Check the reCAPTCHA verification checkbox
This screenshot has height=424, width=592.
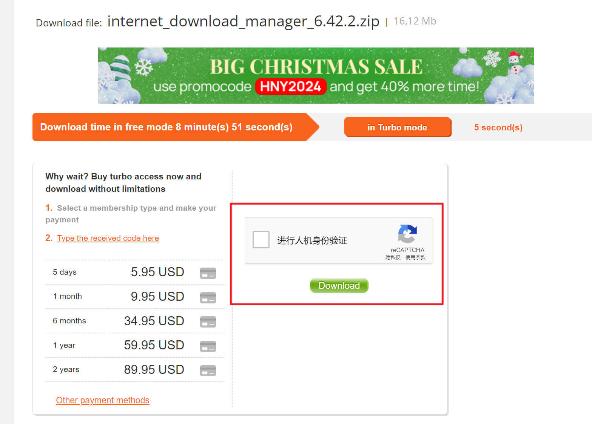pyautogui.click(x=261, y=240)
